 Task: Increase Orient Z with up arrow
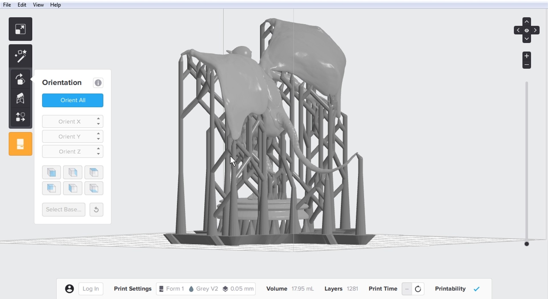click(98, 149)
